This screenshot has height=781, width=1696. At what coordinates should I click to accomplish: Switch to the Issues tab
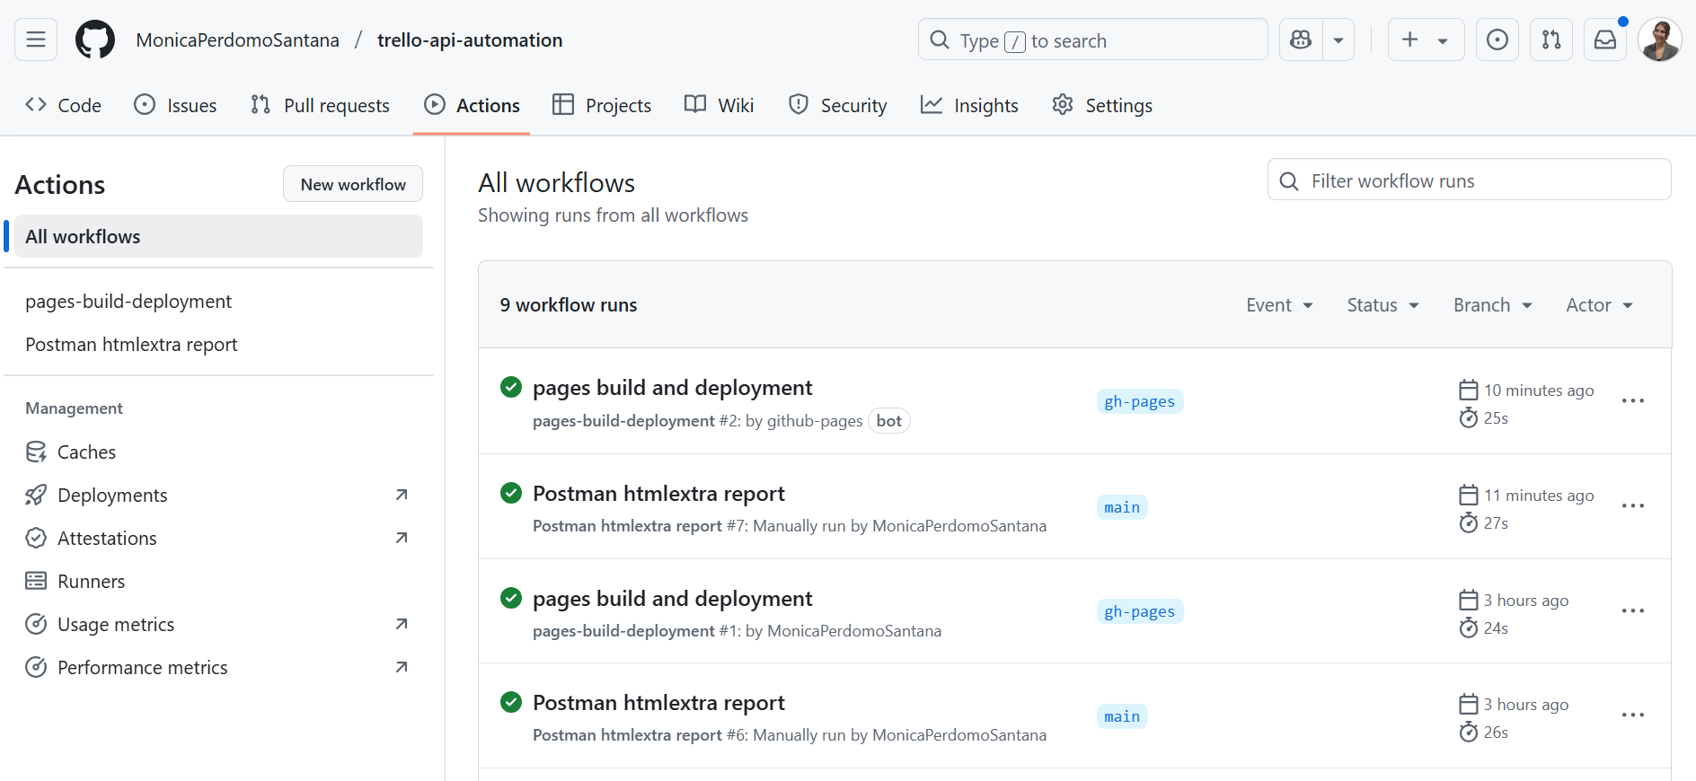coord(175,105)
